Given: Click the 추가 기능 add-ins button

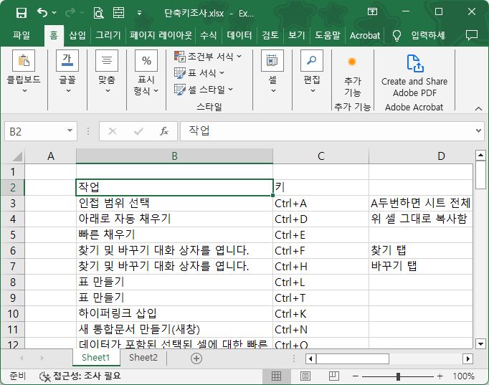Looking at the screenshot, I should coord(352,77).
